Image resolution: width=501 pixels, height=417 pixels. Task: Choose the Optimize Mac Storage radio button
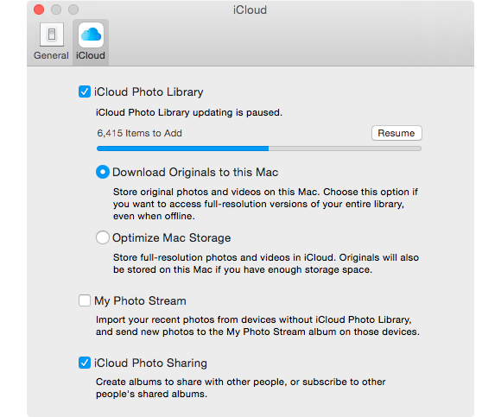[x=103, y=237]
